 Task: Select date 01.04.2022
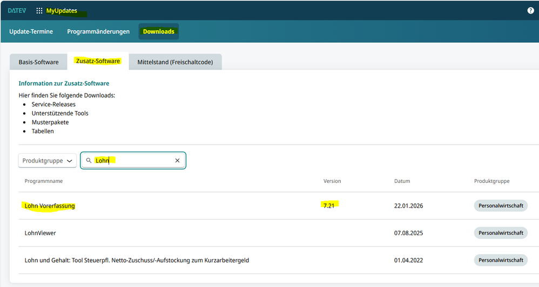[409, 260]
